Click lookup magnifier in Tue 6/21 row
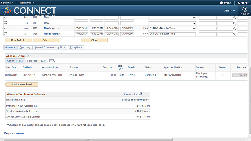The width and height of the screenshot is (251, 141). 235,34
